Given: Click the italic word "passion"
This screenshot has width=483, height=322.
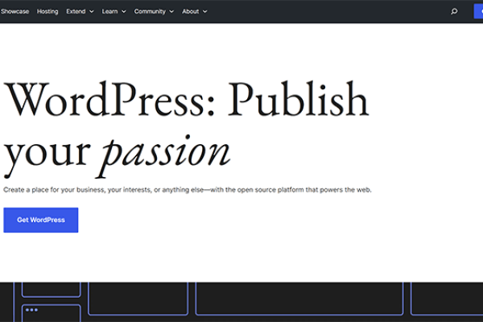Looking at the screenshot, I should tap(166, 152).
